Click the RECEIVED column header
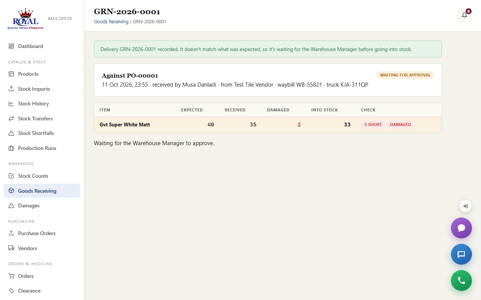The width and height of the screenshot is (481, 300). (235, 110)
